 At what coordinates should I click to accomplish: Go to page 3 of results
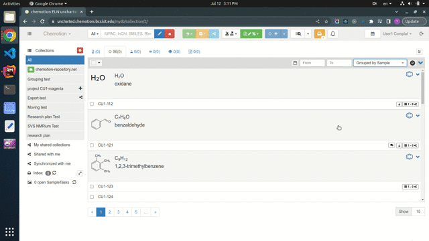tap(118, 212)
